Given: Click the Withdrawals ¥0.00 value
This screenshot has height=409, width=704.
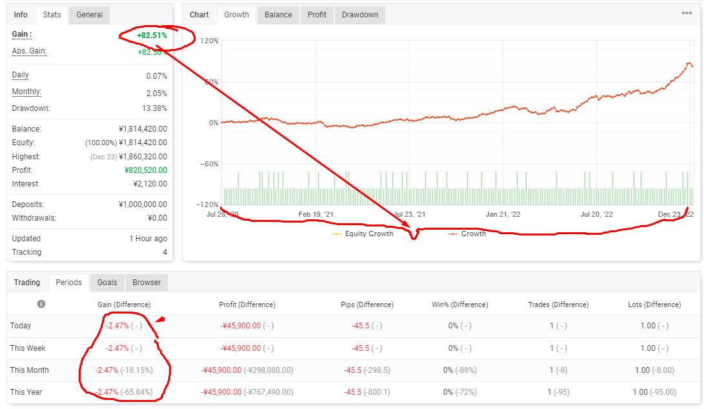Looking at the screenshot, I should pos(157,218).
